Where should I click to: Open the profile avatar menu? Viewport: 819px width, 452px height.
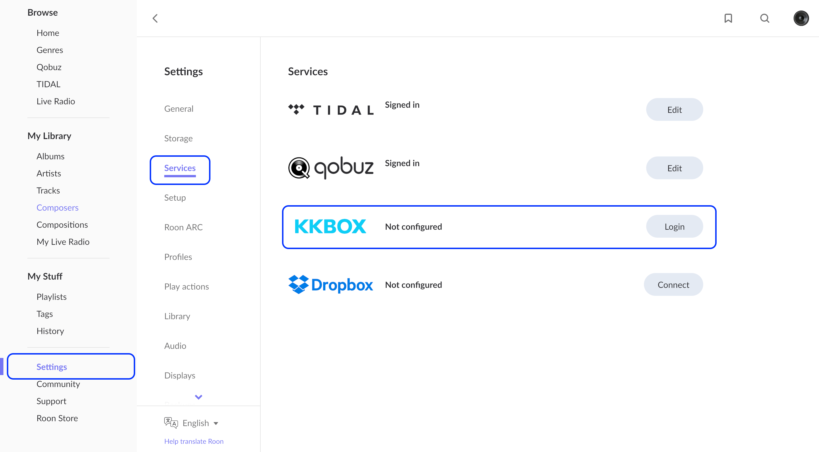pyautogui.click(x=801, y=19)
